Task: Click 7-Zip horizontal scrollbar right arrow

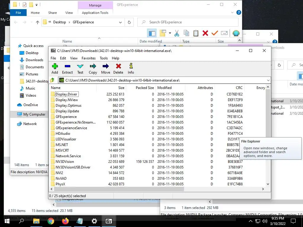Action: (x=263, y=189)
